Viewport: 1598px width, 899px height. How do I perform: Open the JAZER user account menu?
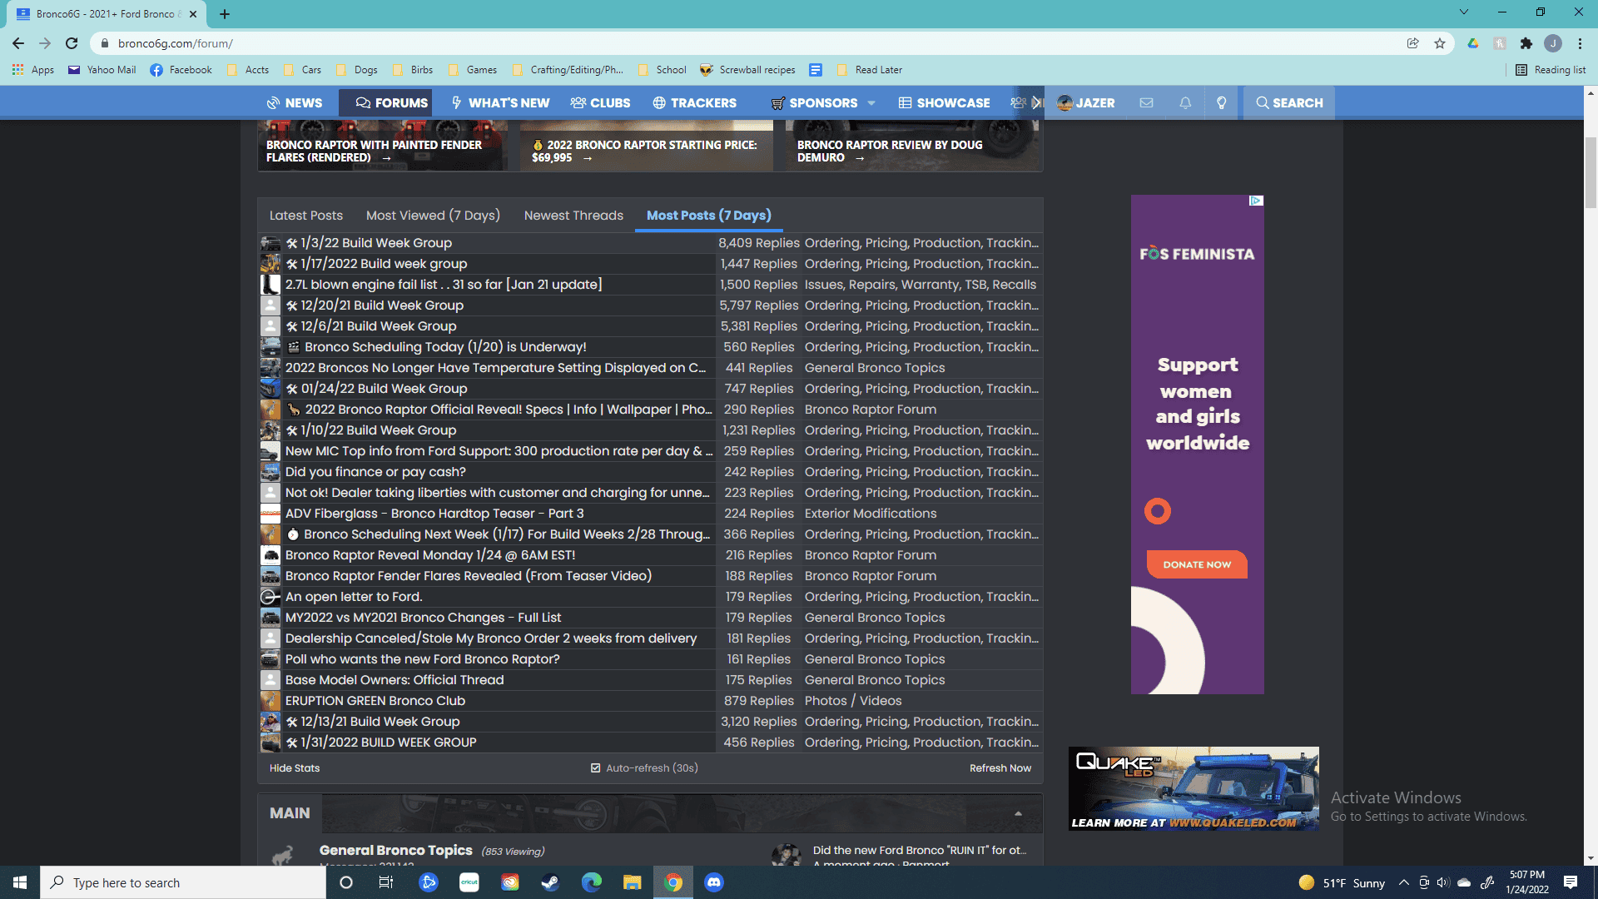point(1085,102)
